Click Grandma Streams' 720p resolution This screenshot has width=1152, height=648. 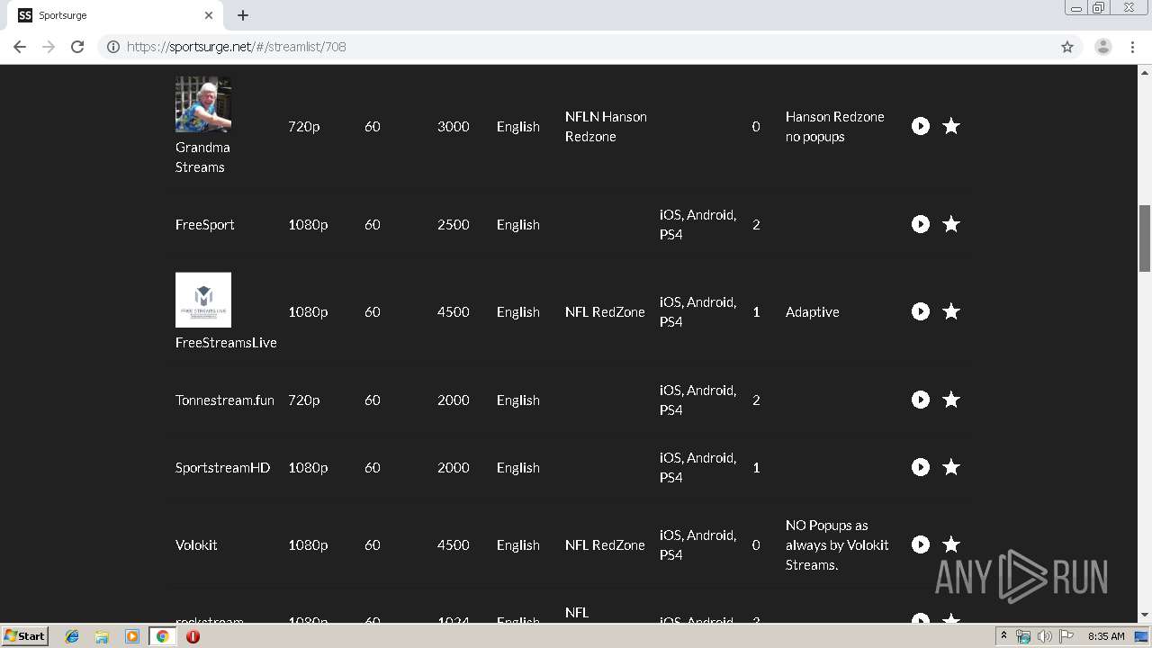(304, 126)
